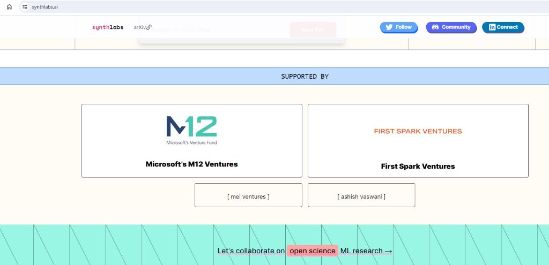Select the bold First Spark Ventures title

pyautogui.click(x=418, y=166)
